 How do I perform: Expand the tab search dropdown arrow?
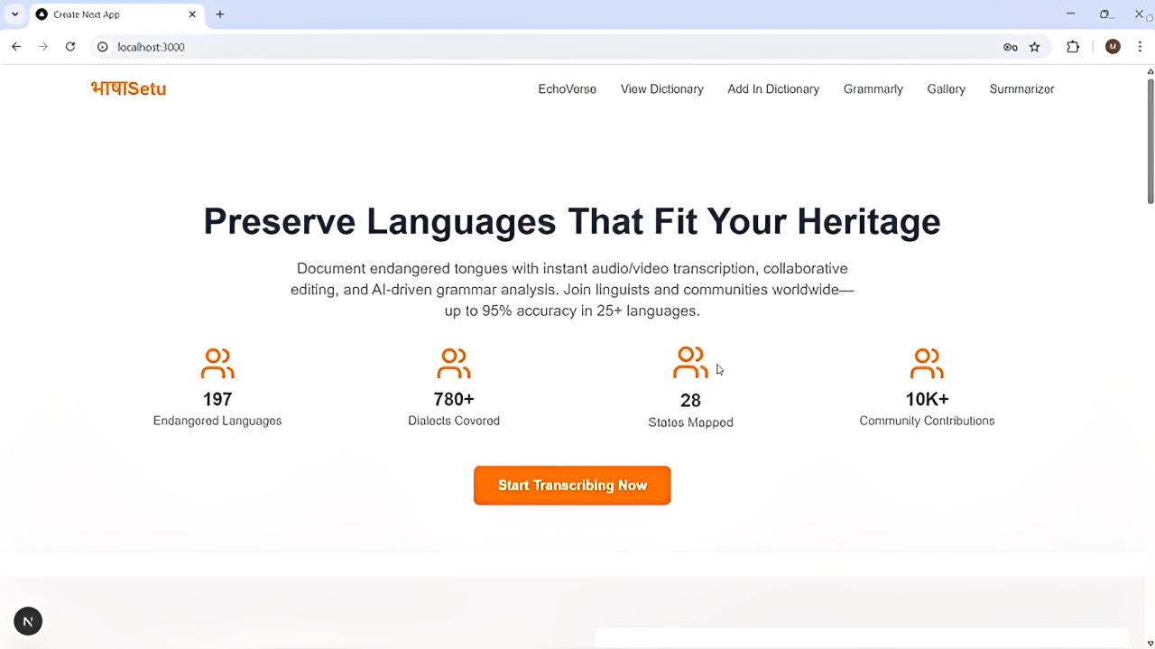15,14
